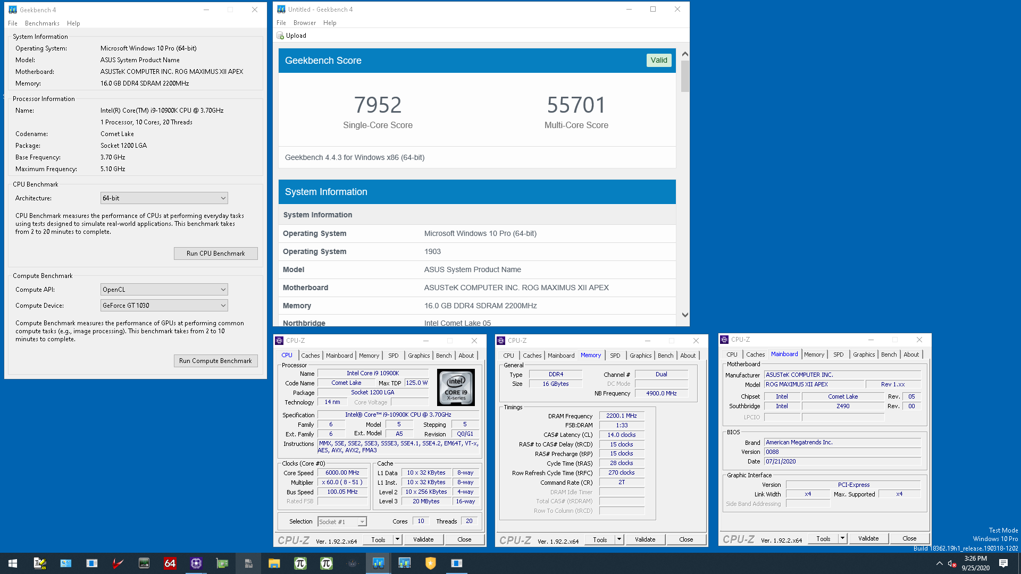Open the Benchmarks menu in Geekbench 4
1021x574 pixels.
[x=42, y=23]
